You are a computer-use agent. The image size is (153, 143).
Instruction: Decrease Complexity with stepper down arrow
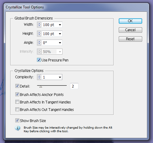(x=39, y=78)
